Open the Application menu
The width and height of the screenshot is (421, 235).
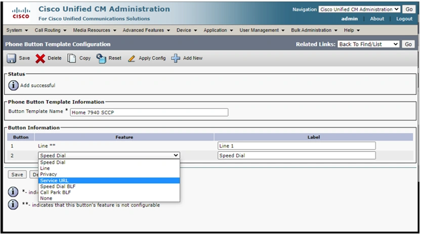click(x=218, y=30)
